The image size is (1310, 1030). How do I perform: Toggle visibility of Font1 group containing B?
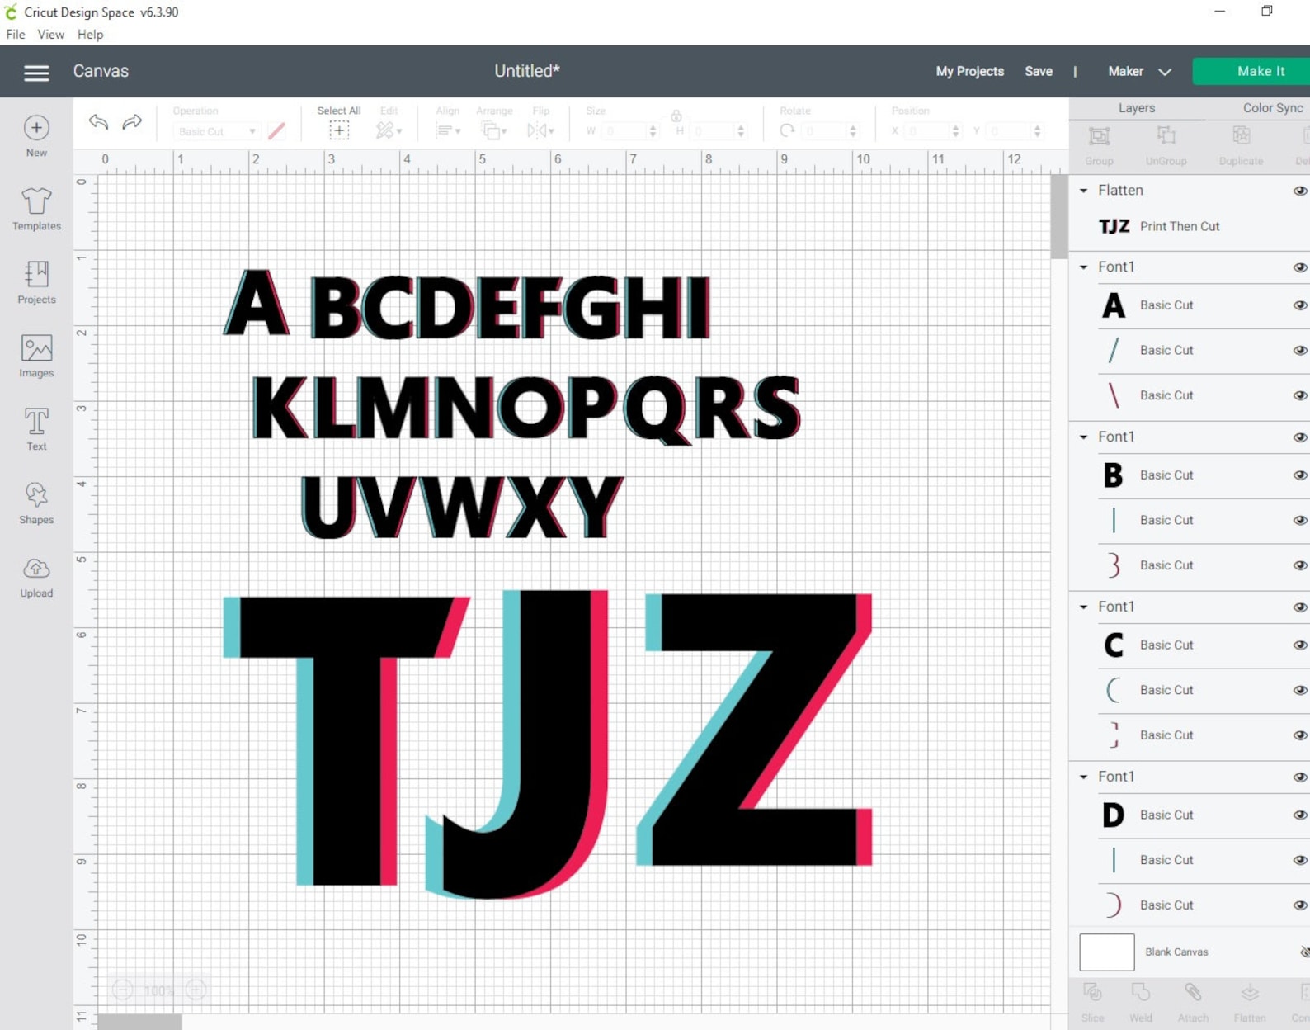click(1300, 437)
